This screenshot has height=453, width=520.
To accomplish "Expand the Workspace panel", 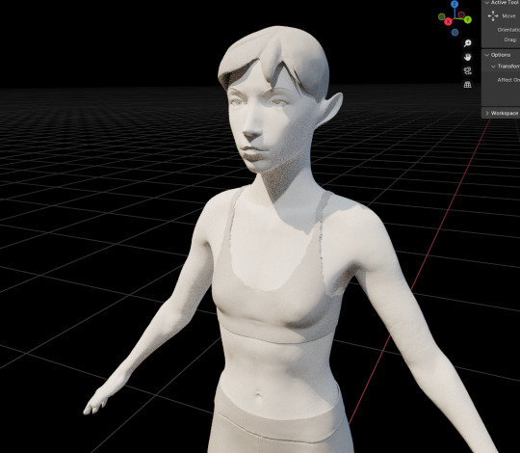I will [487, 113].
